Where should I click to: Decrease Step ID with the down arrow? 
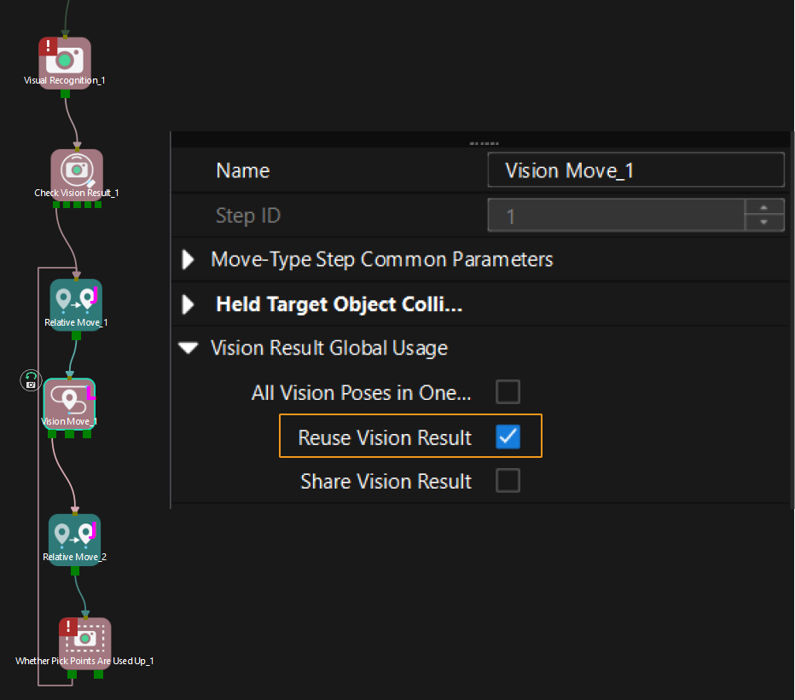tap(764, 223)
